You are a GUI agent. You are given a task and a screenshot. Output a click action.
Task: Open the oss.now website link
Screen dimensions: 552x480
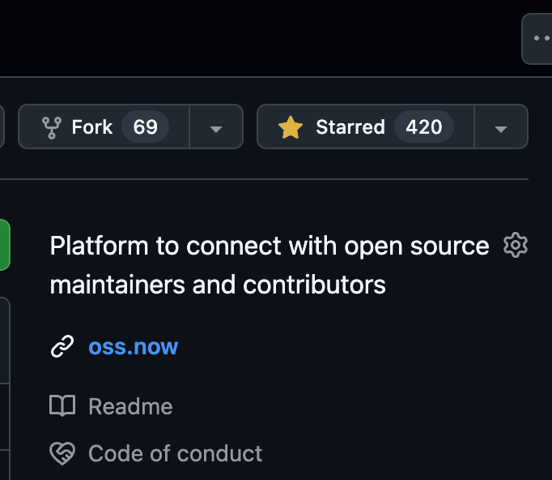point(134,347)
